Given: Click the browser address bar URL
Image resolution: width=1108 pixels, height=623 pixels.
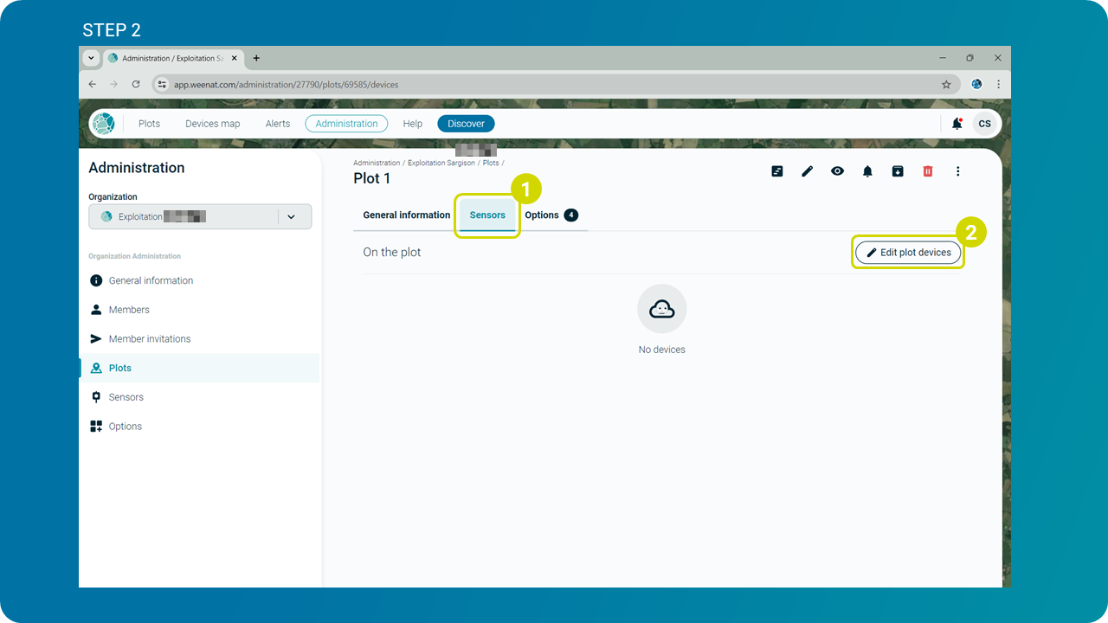Looking at the screenshot, I should (286, 85).
